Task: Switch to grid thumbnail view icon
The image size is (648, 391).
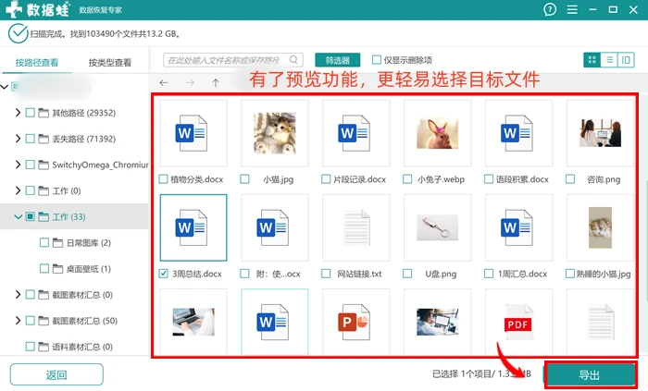Action: pyautogui.click(x=592, y=60)
